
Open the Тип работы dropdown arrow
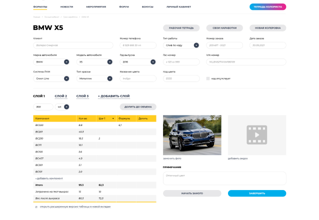(196, 45)
